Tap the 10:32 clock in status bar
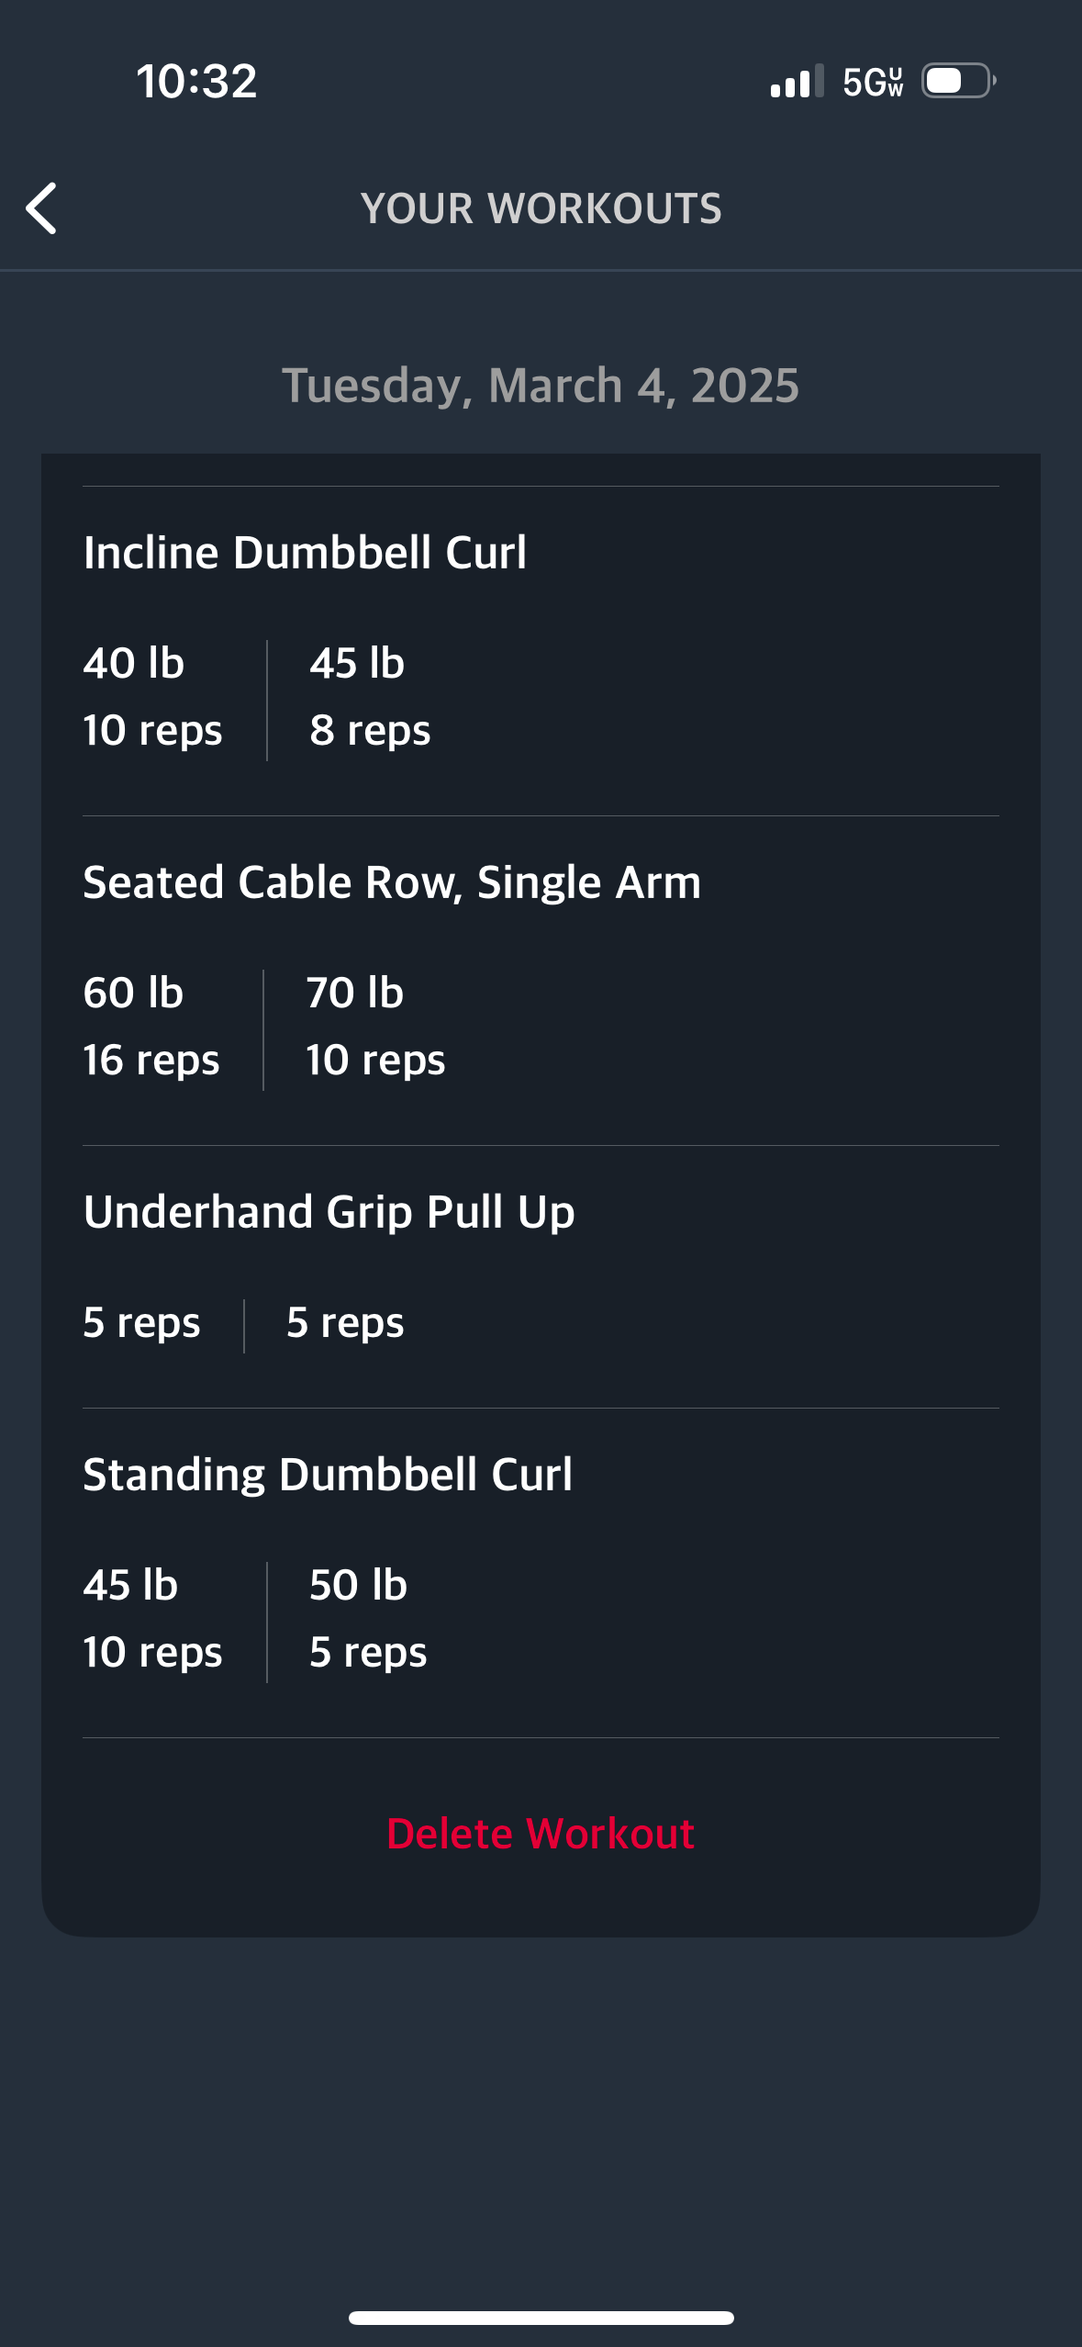Viewport: 1082px width, 2347px height. (196, 81)
